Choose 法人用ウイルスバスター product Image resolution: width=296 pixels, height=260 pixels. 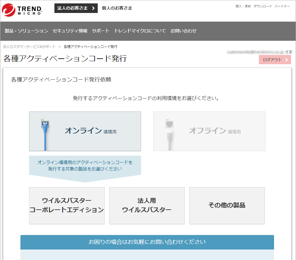(x=147, y=205)
